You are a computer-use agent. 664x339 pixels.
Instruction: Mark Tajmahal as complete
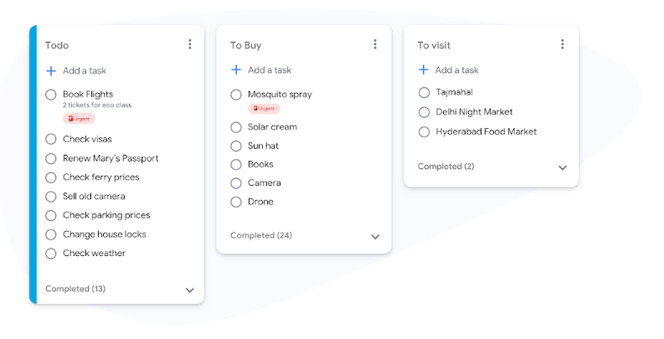tap(424, 92)
